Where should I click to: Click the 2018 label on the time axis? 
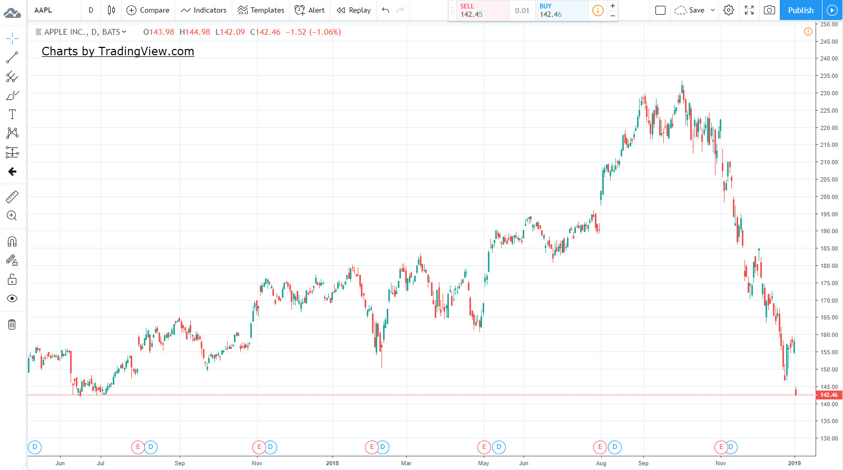(332, 463)
